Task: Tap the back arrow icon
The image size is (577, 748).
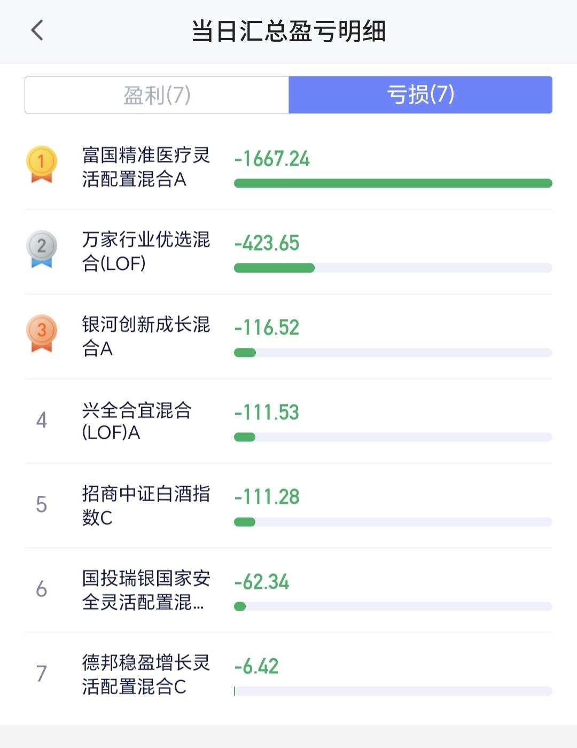Action: click(x=37, y=30)
